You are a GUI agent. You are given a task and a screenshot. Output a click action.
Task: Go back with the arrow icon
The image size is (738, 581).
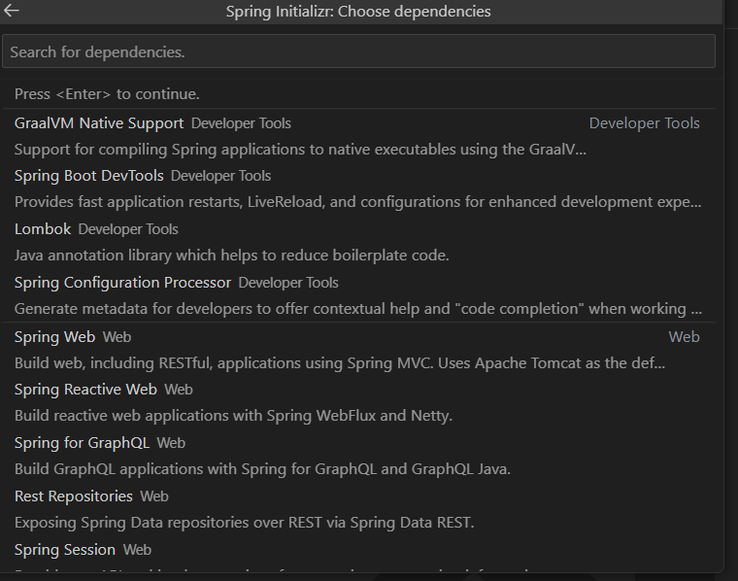pos(11,11)
